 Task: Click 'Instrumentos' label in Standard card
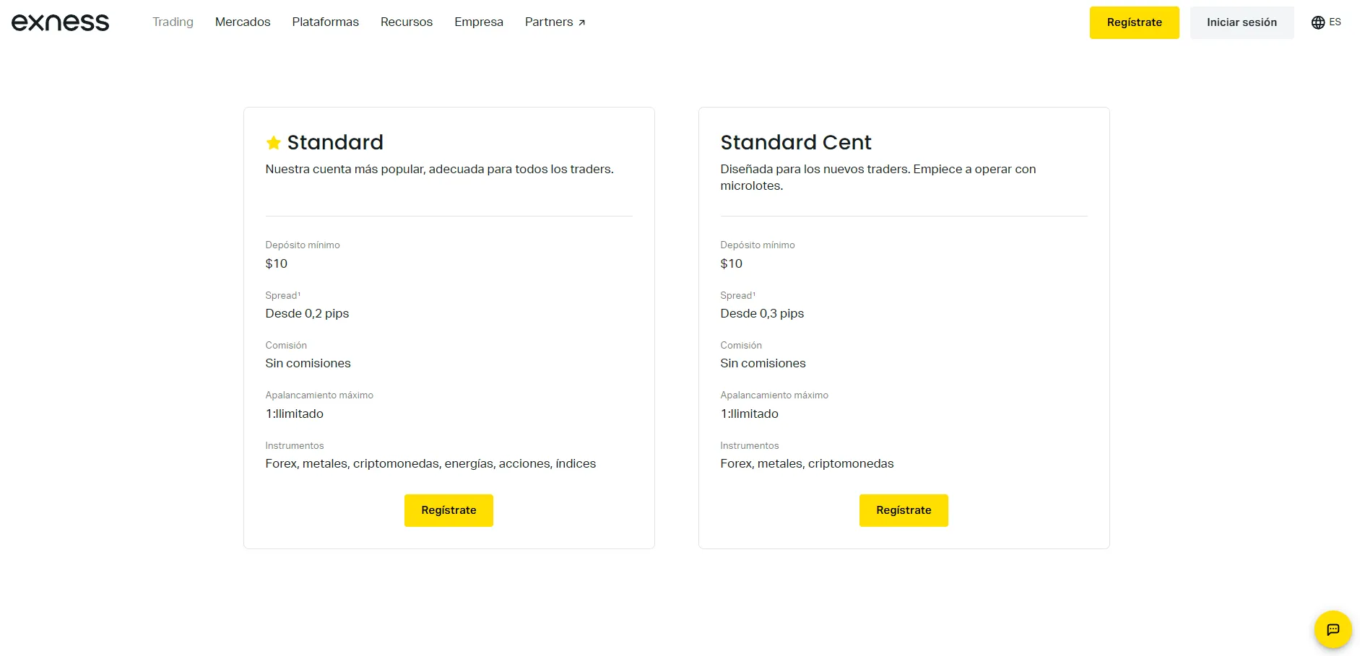pos(295,445)
